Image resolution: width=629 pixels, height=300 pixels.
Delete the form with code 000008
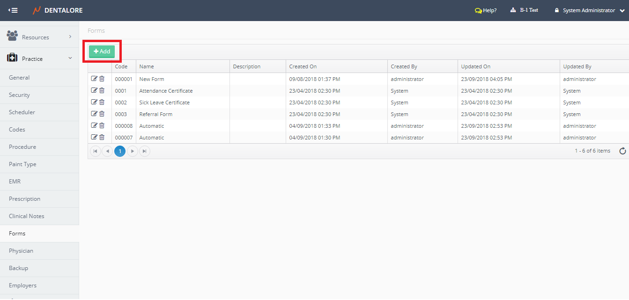(x=102, y=125)
